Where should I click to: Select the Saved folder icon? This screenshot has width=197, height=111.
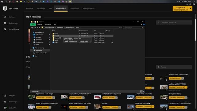(53, 40)
